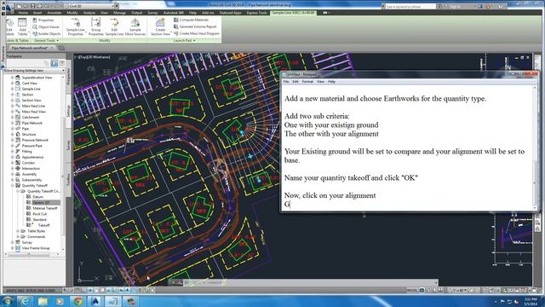The height and width of the screenshot is (307, 545).
Task: Click the MODEL space toggle in status bar
Action: (412, 290)
